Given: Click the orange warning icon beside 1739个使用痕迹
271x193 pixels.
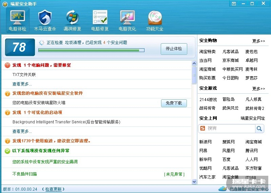Looking at the screenshot, I should coord(7,141).
